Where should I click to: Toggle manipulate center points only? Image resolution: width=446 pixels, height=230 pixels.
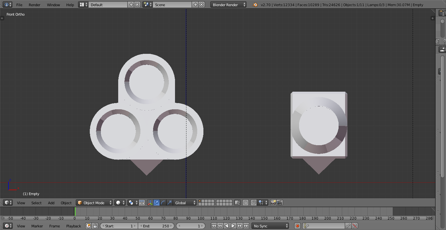coord(142,203)
